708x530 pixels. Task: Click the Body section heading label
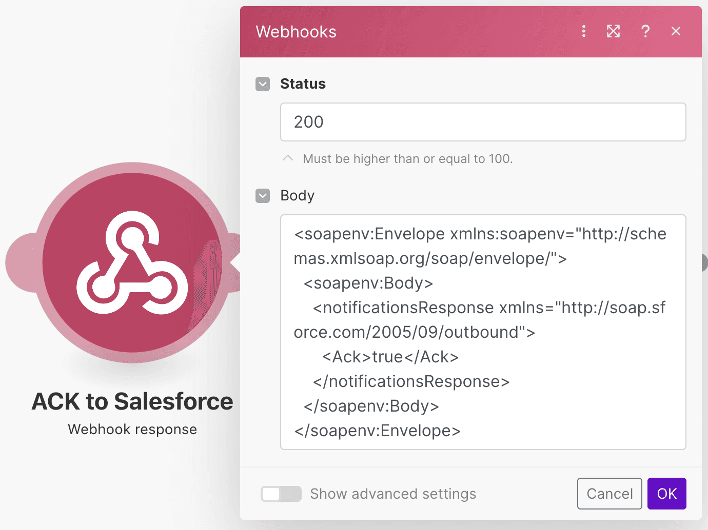pos(297,195)
